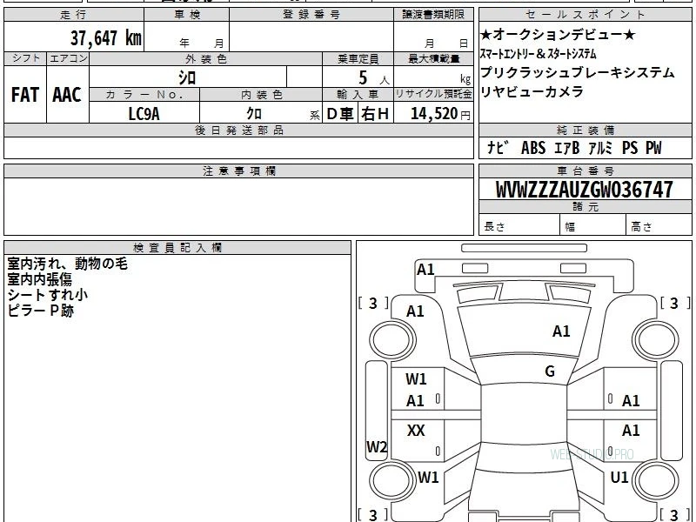The image size is (696, 522).
Task: Click the スマートエントリー&スタートシステム line
Action: pos(538,54)
